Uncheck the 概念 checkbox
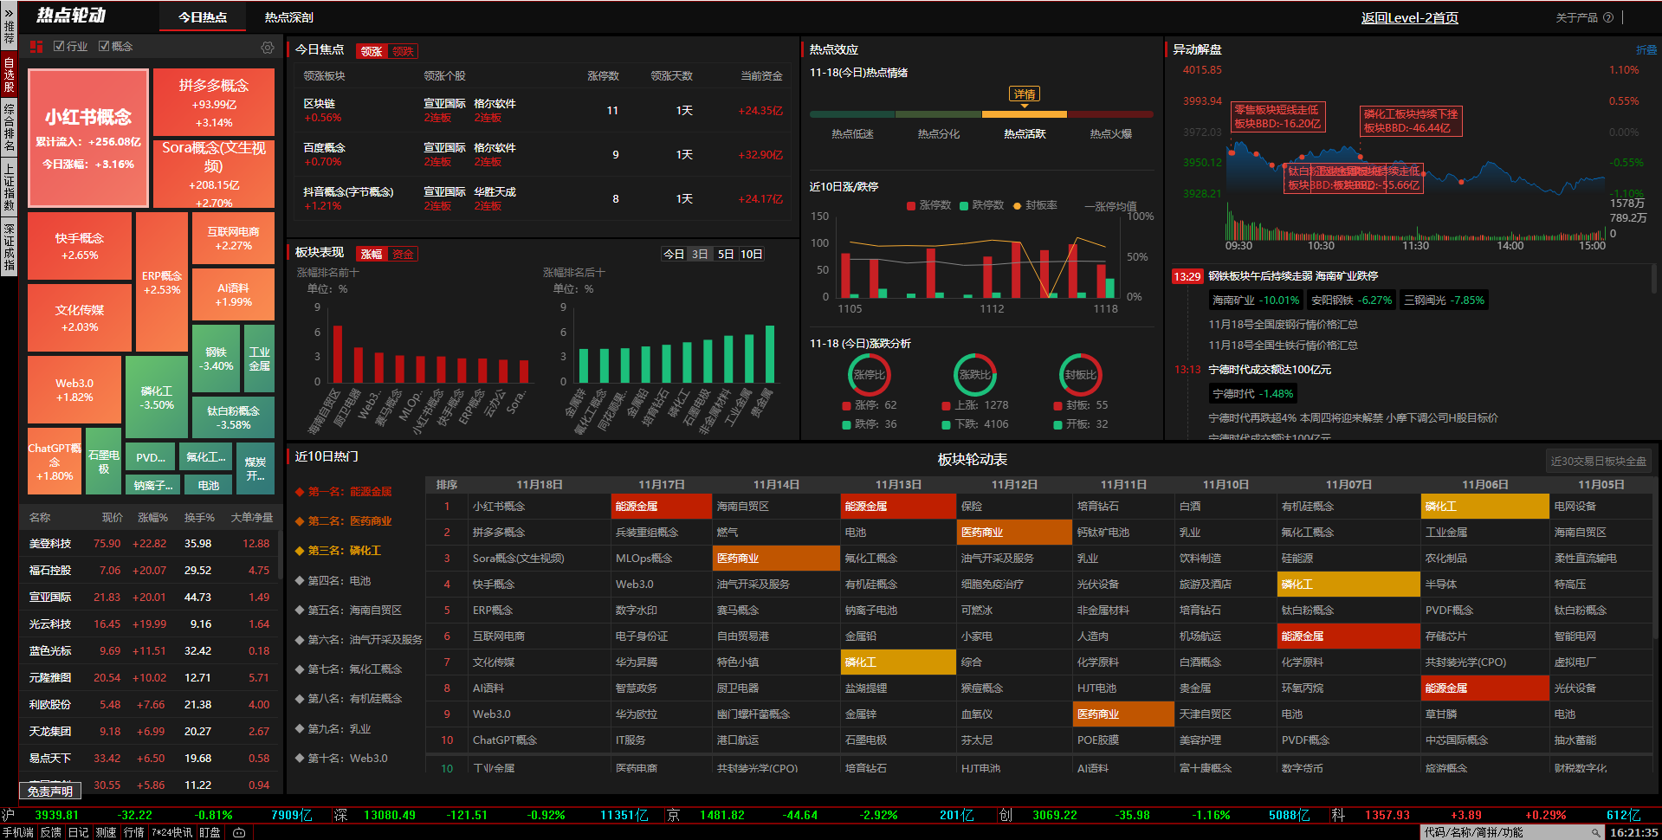The width and height of the screenshot is (1662, 840). pyautogui.click(x=104, y=47)
